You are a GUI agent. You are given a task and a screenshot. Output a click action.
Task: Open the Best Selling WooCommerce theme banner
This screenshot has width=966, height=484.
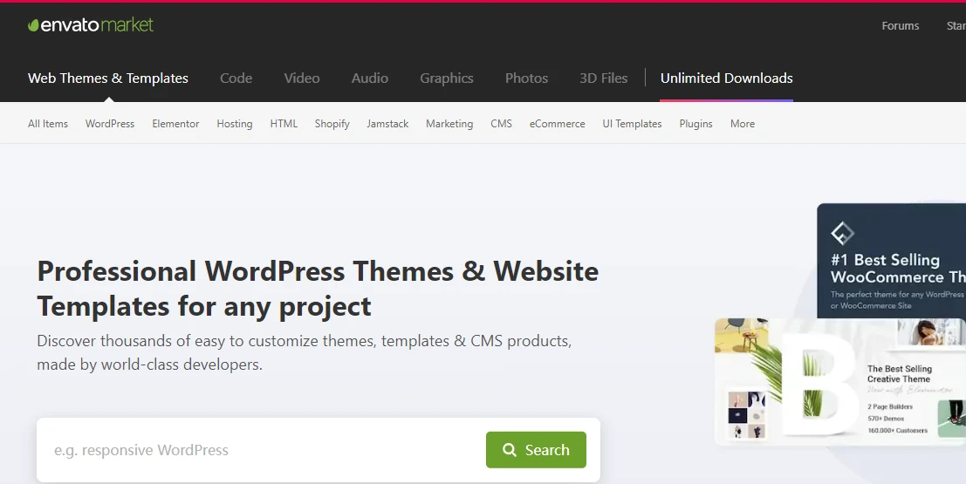[892, 261]
